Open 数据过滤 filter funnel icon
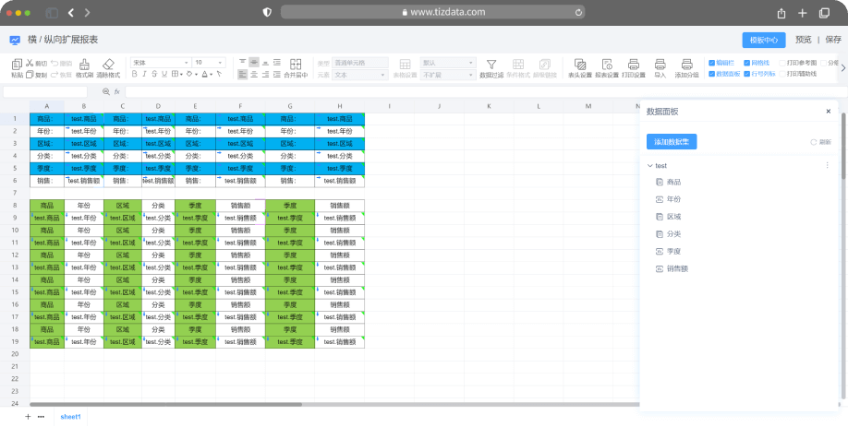 point(491,65)
